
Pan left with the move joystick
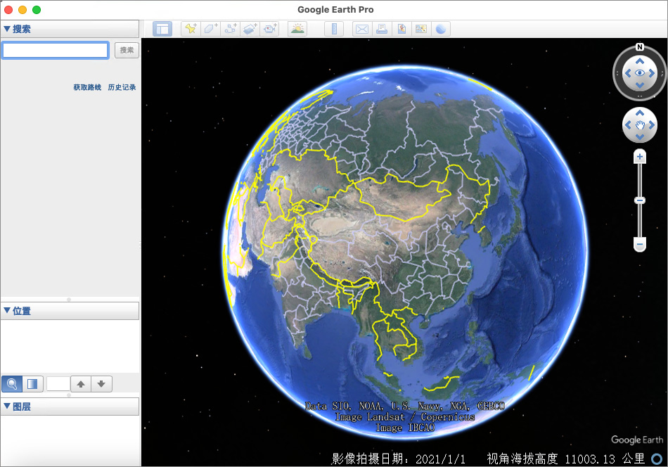[627, 125]
